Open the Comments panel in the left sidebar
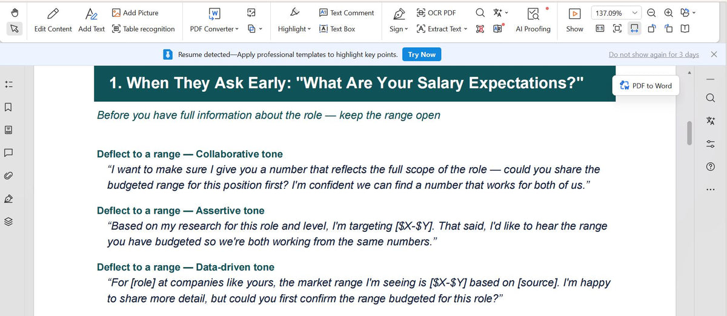The height and width of the screenshot is (316, 727). 8,153
